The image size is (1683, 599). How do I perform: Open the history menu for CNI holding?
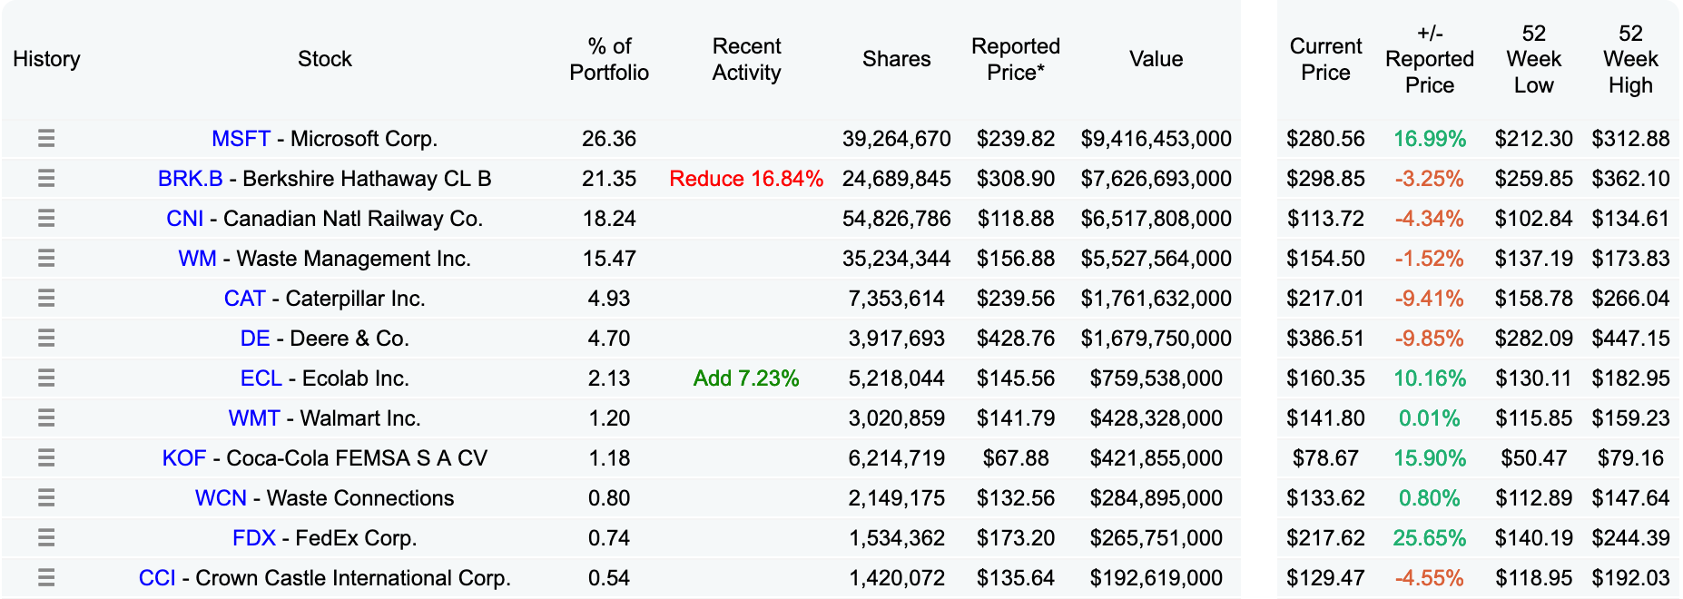click(x=47, y=218)
